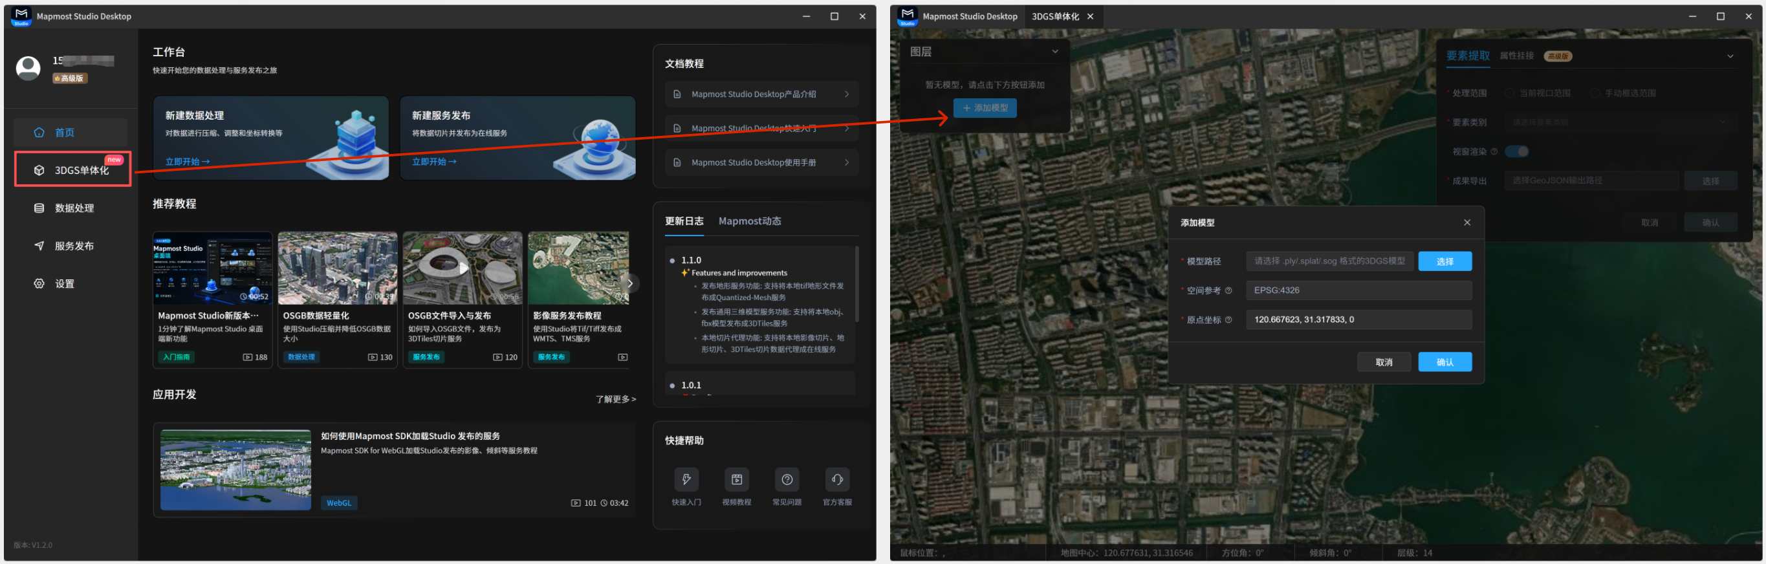Image resolution: width=1766 pixels, height=564 pixels.
Task: Go to 数据处理 in the sidebar
Action: coord(70,208)
